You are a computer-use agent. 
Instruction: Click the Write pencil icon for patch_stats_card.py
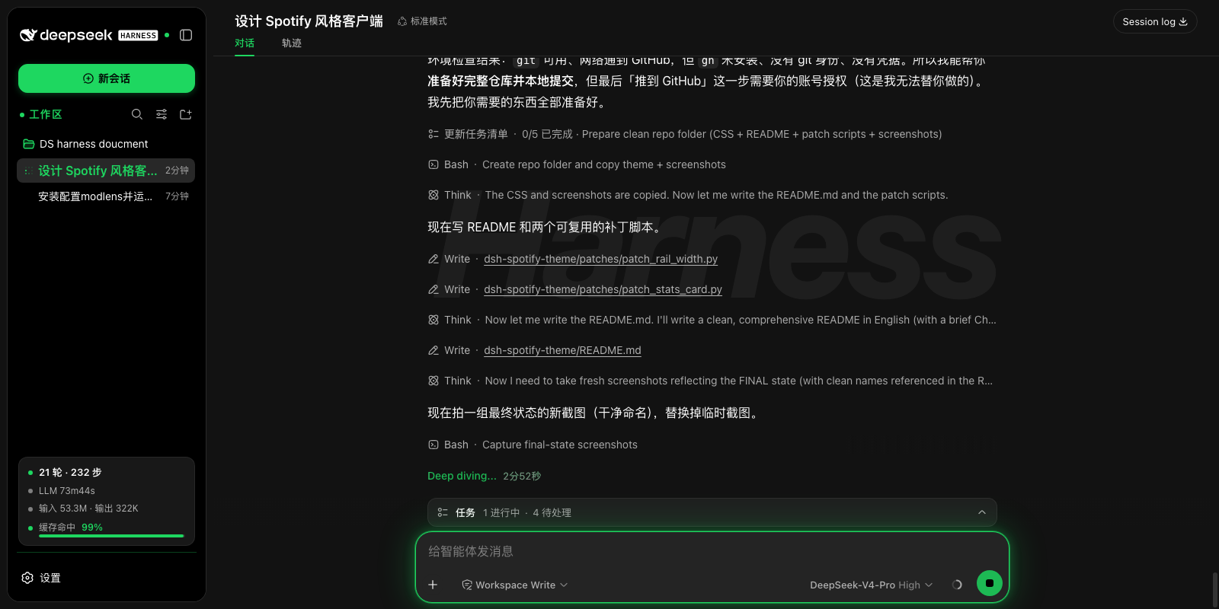tap(434, 289)
